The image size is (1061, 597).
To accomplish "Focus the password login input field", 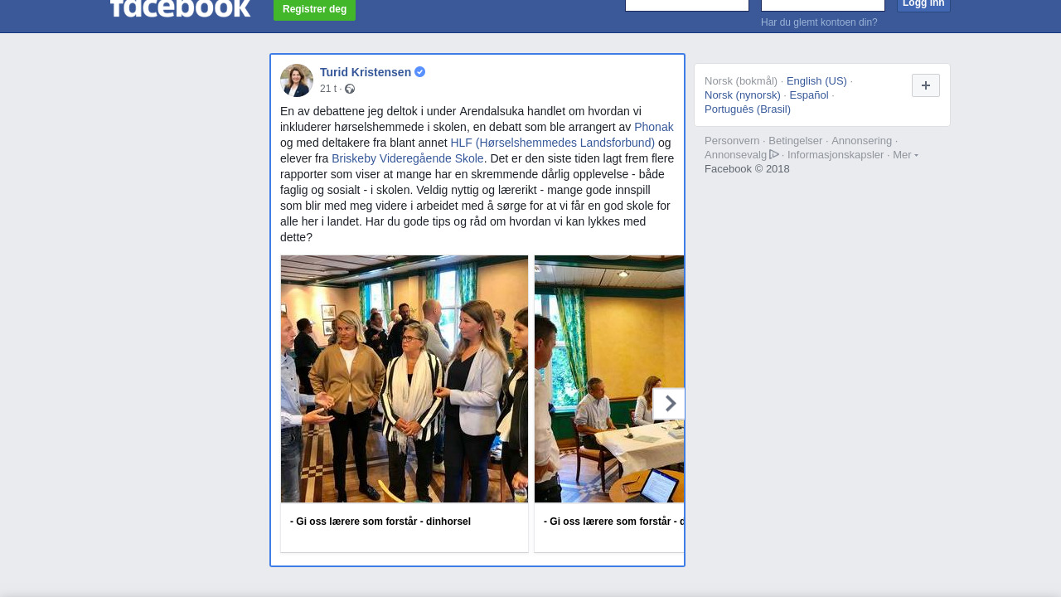I will point(823,5).
